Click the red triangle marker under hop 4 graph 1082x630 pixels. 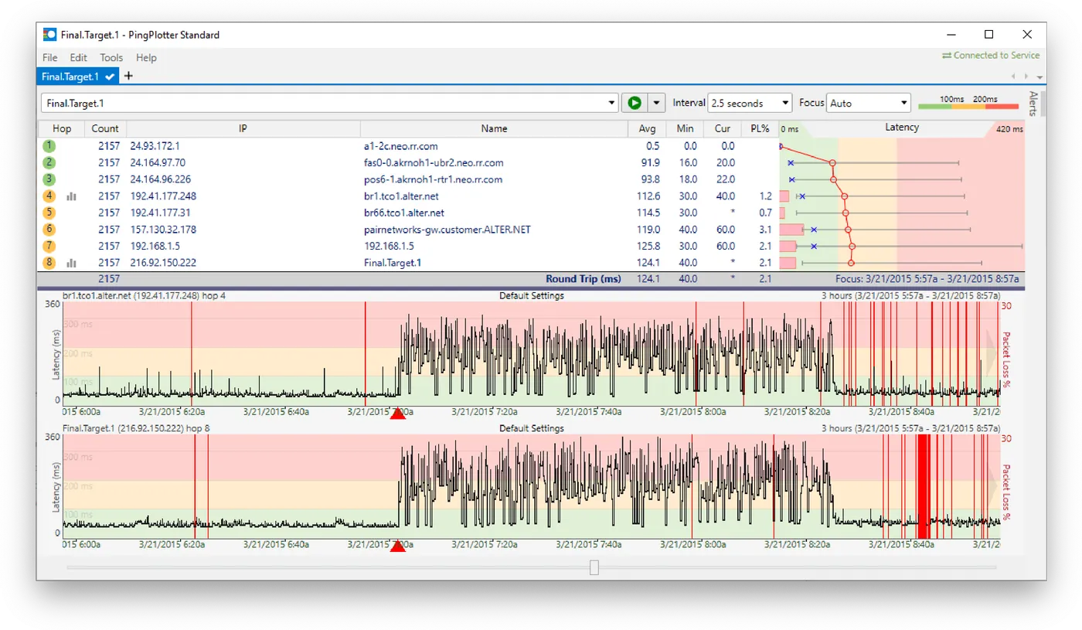point(398,414)
